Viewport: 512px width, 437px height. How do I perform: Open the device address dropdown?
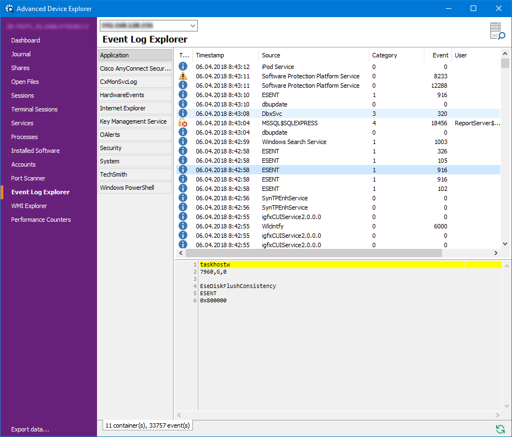[x=193, y=25]
